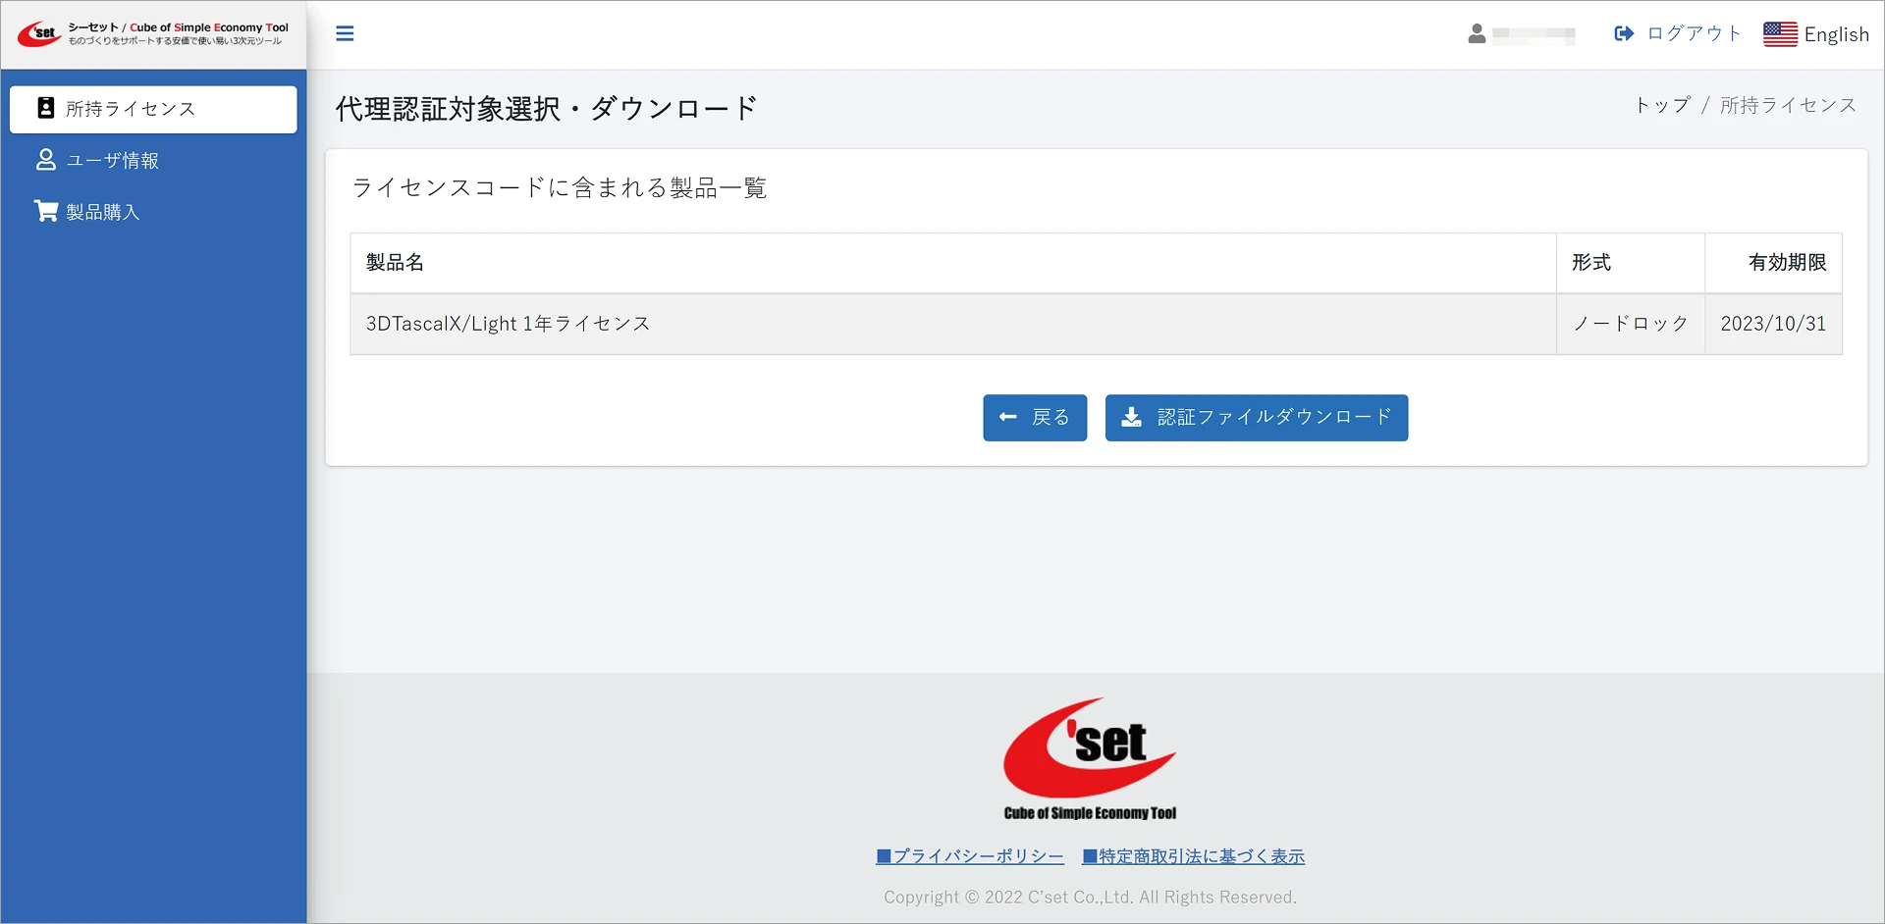
Task: Select the 3DTascalX/Light 1年ライセンス product name
Action: (x=508, y=324)
